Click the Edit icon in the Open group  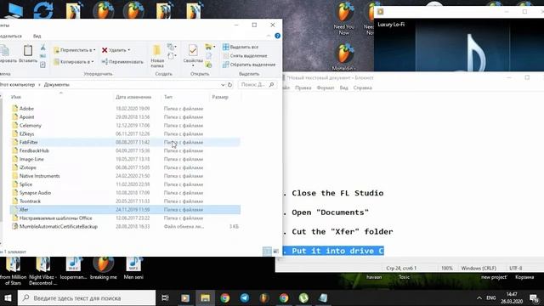pyautogui.click(x=208, y=56)
